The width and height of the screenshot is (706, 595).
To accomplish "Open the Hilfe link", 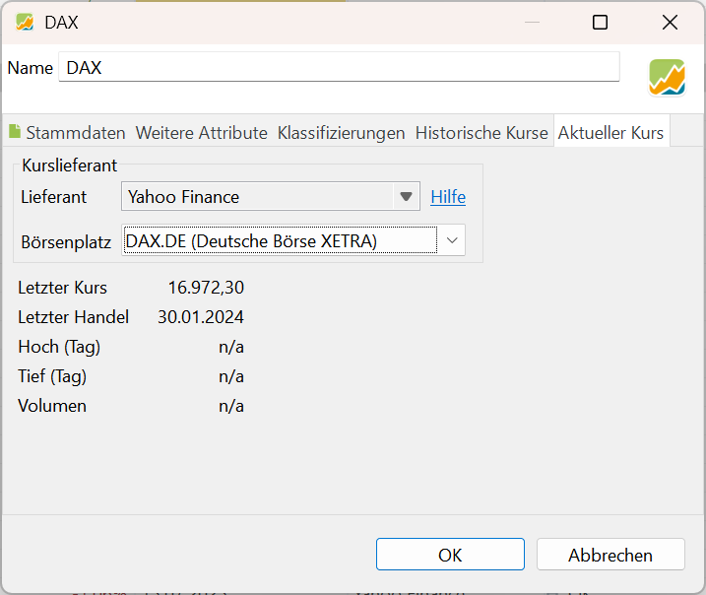I will coord(448,197).
